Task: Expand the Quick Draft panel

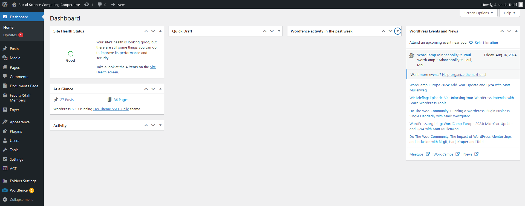Action: pyautogui.click(x=279, y=31)
